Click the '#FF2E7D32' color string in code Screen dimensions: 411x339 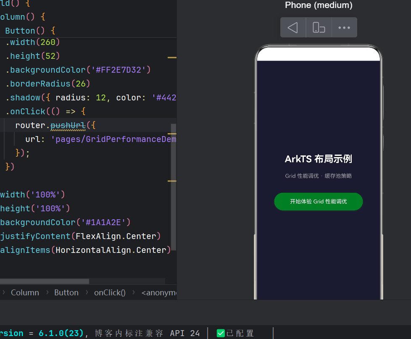(119, 70)
